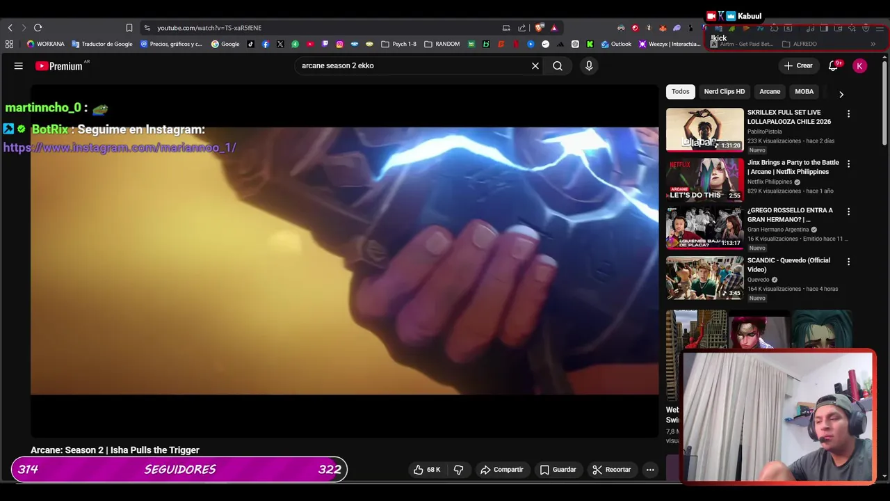Select the Todos filter chip
890x501 pixels.
tap(681, 92)
